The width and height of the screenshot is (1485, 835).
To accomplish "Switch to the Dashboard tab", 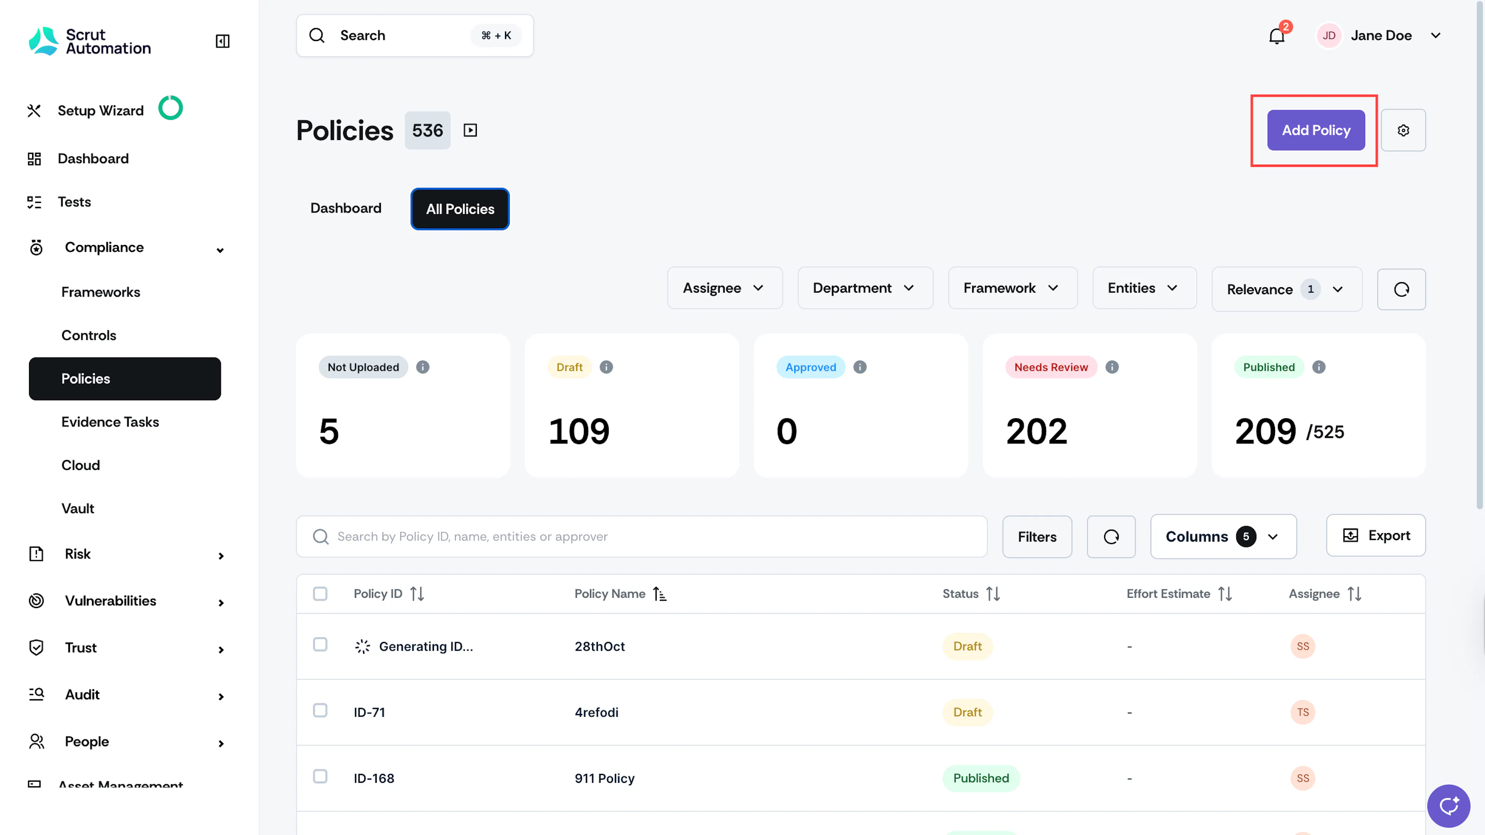I will click(346, 208).
